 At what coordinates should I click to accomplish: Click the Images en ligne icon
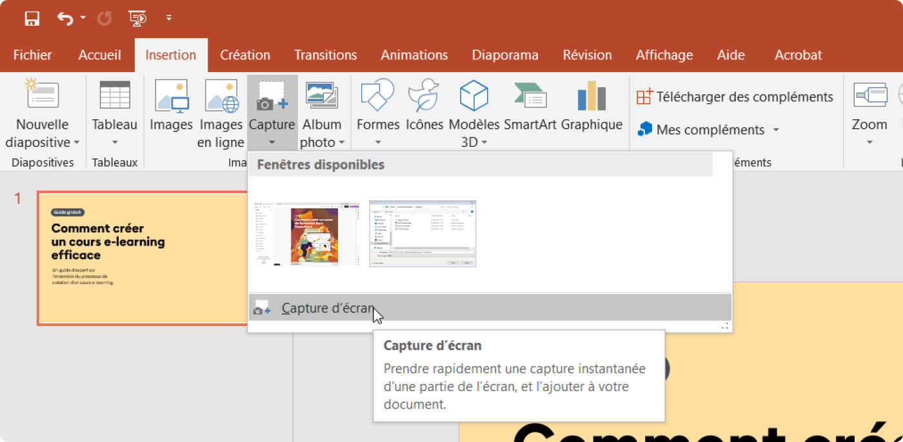222,95
